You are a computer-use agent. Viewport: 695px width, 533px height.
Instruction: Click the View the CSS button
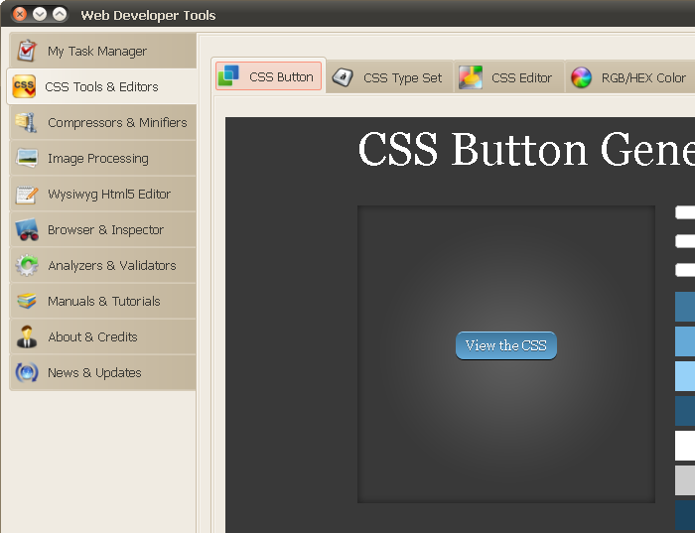tap(506, 345)
